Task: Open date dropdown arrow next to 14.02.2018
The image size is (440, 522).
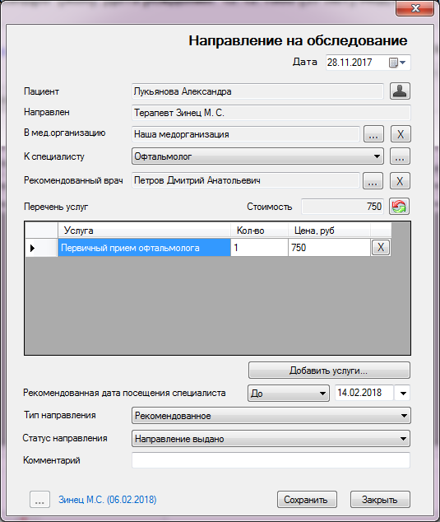Action: pos(403,394)
